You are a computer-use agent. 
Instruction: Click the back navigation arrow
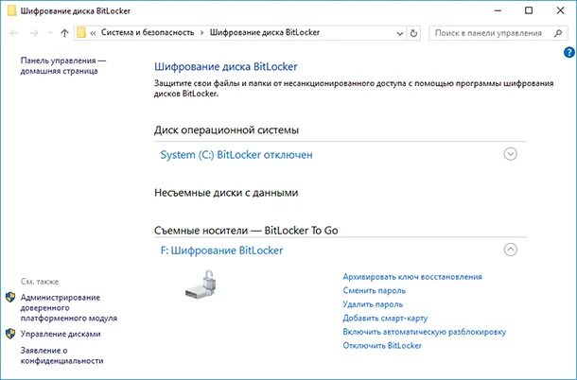(13, 33)
